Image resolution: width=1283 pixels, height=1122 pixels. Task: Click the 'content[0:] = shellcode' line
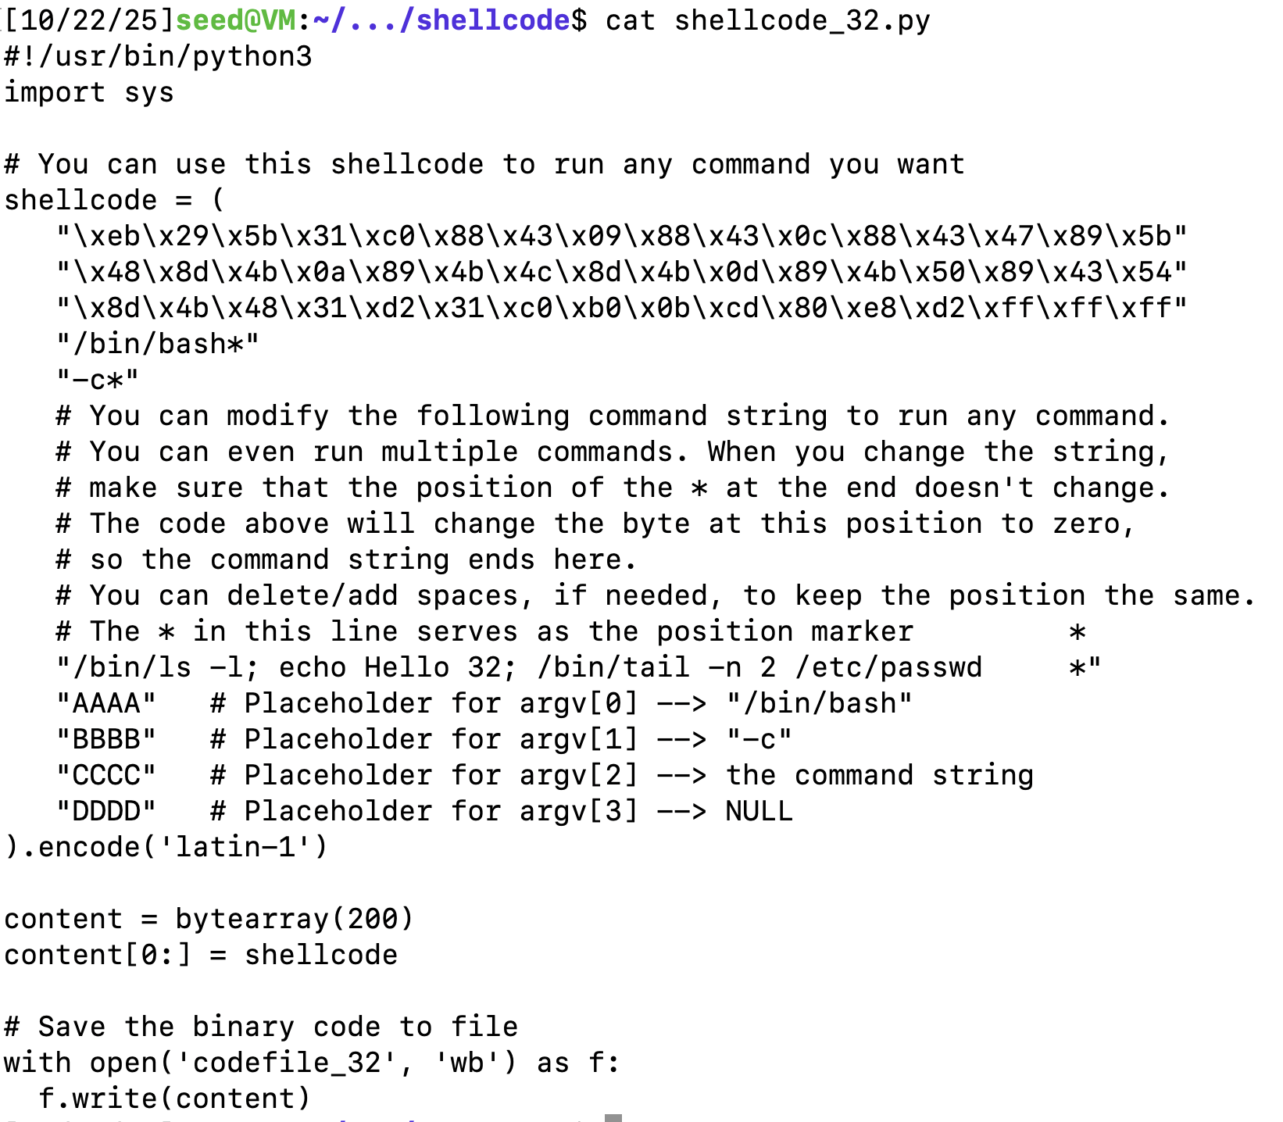pos(201,955)
